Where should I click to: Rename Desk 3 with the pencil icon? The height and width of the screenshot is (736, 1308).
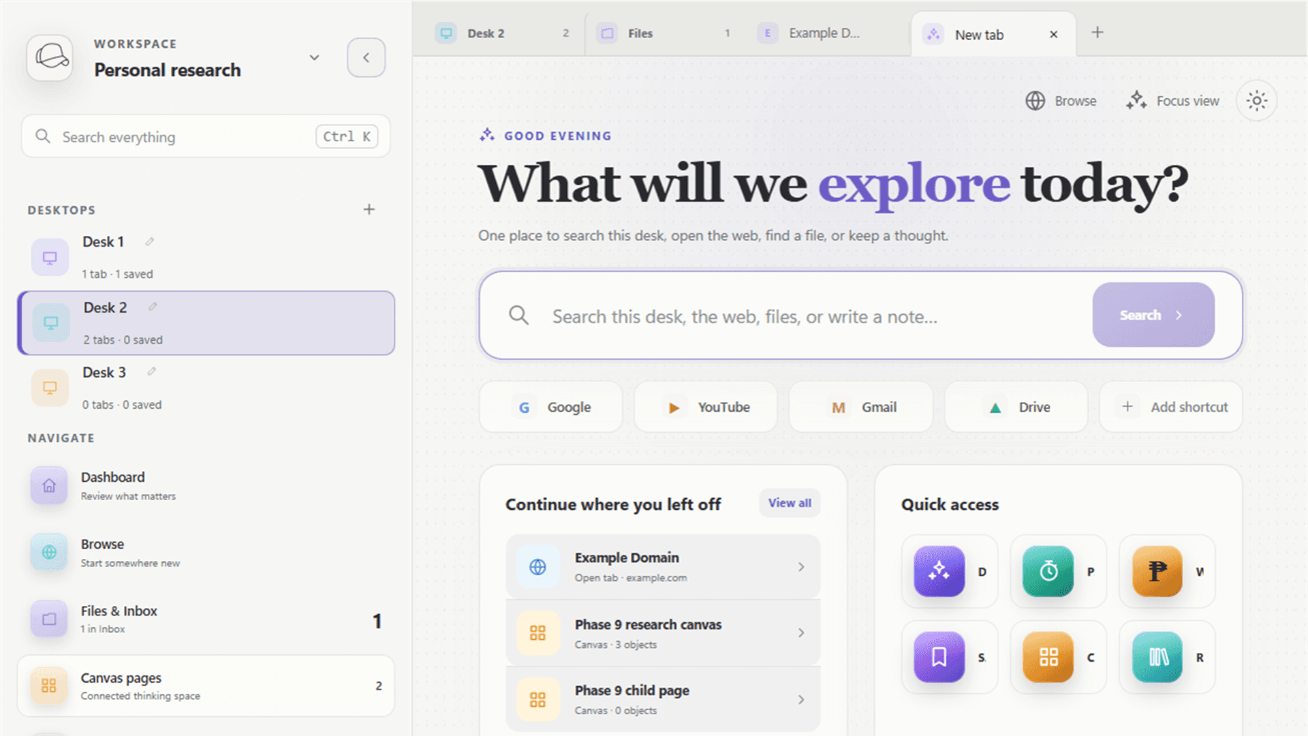(152, 371)
